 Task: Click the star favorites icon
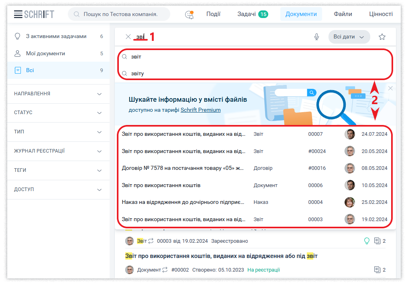(x=382, y=37)
